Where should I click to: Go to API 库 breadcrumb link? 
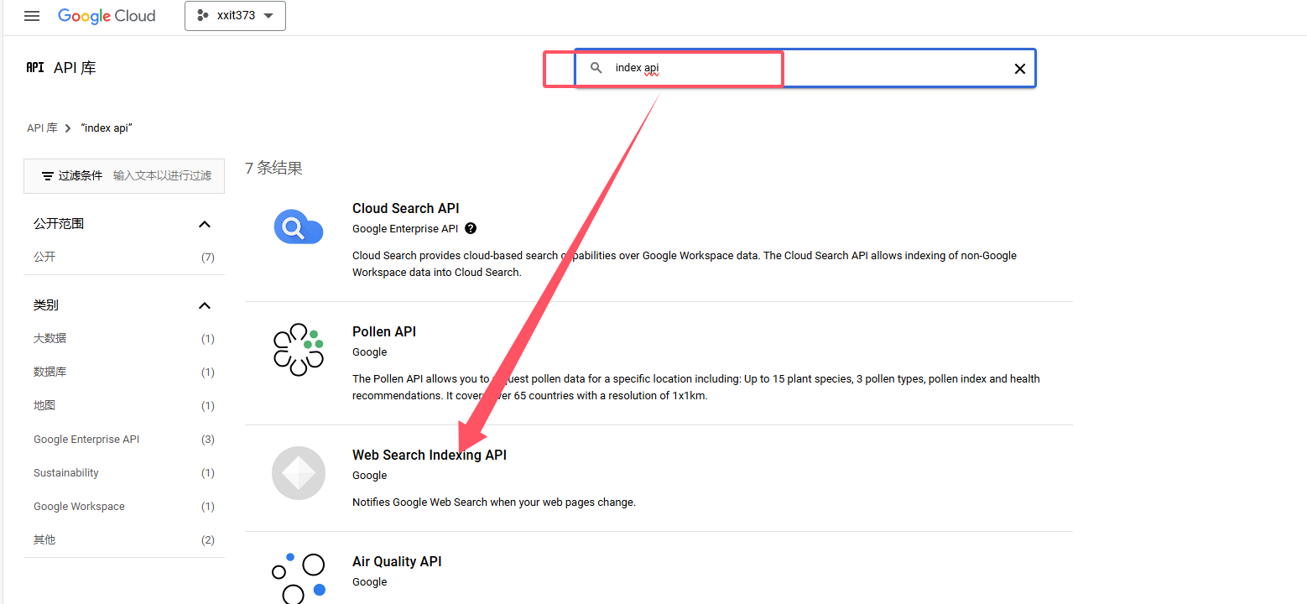pos(42,128)
